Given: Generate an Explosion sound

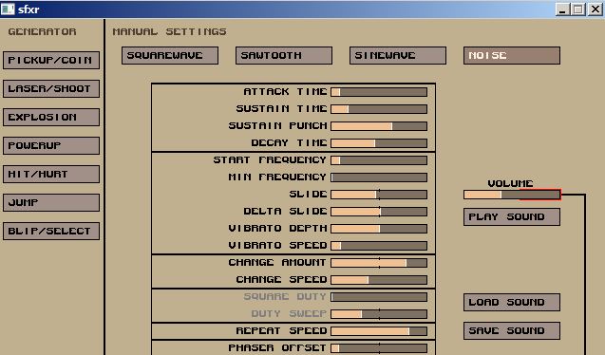Looking at the screenshot, I should pos(51,117).
